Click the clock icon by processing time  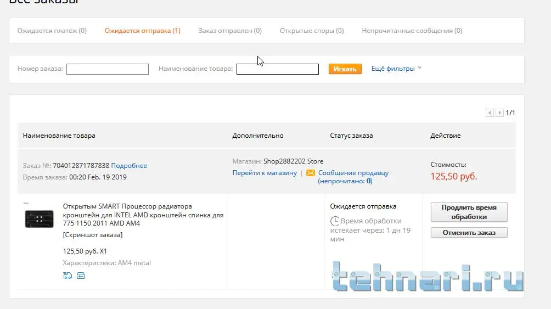click(x=334, y=221)
